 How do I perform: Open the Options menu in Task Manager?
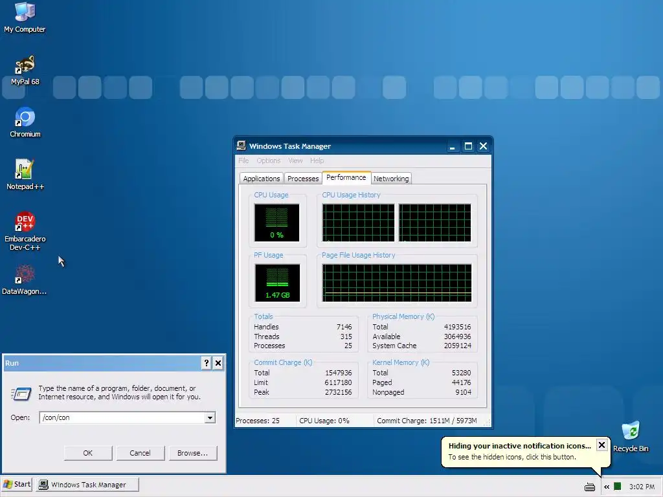pos(269,160)
